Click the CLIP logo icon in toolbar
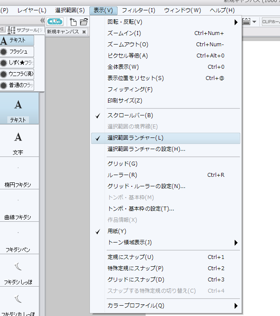Viewport: 280px width, 316px height. [55, 22]
